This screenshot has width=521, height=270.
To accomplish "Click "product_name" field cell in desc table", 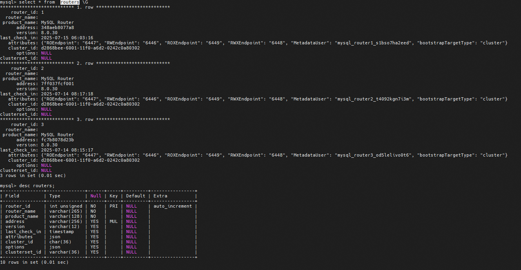I will (x=22, y=217).
